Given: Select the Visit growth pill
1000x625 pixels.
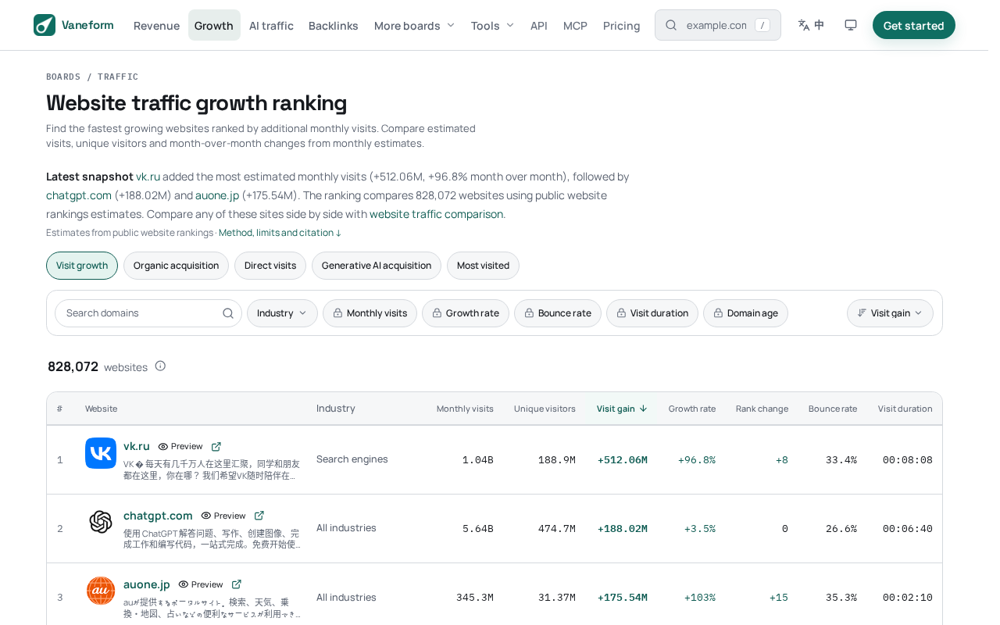Looking at the screenshot, I should point(82,266).
